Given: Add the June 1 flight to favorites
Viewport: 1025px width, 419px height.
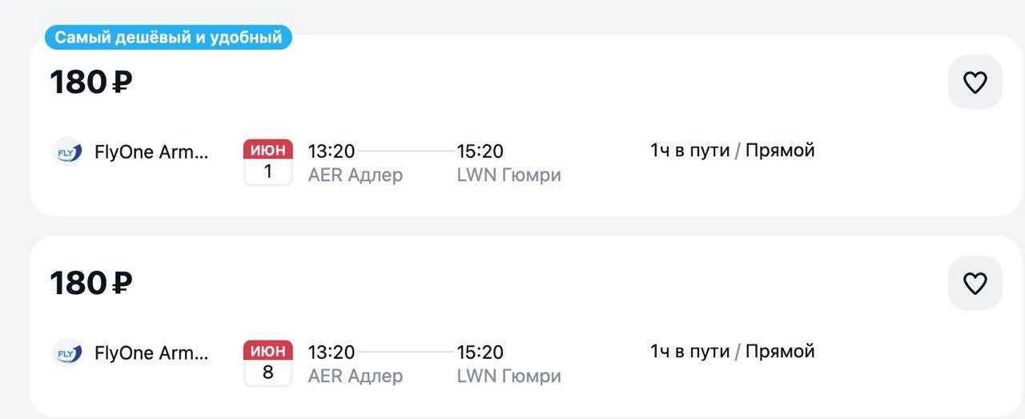Looking at the screenshot, I should point(975,83).
